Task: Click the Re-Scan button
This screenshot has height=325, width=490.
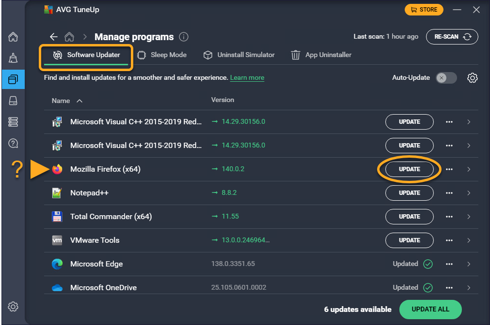Action: point(452,37)
